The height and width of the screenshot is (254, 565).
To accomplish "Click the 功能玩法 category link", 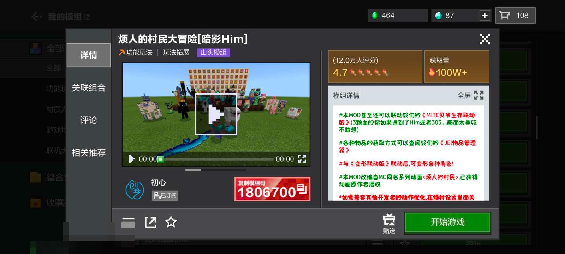I will [x=136, y=53].
